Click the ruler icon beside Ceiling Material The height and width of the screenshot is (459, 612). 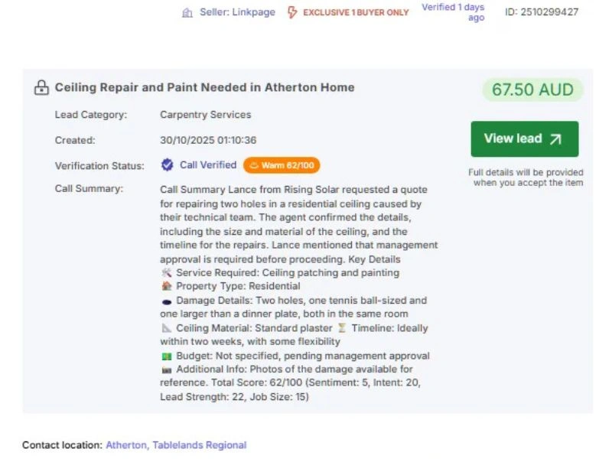(167, 328)
